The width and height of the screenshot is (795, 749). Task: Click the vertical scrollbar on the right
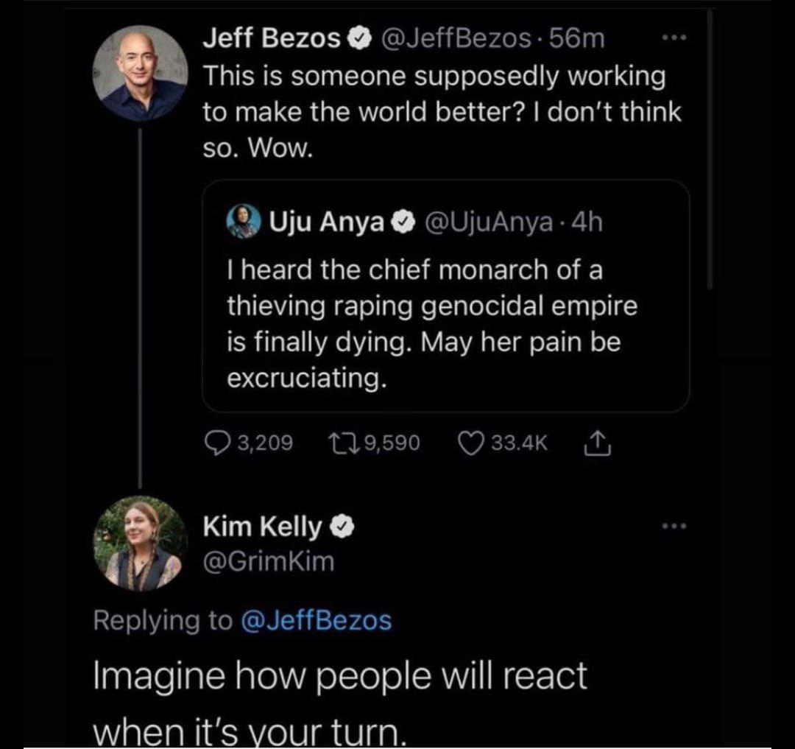point(710,147)
